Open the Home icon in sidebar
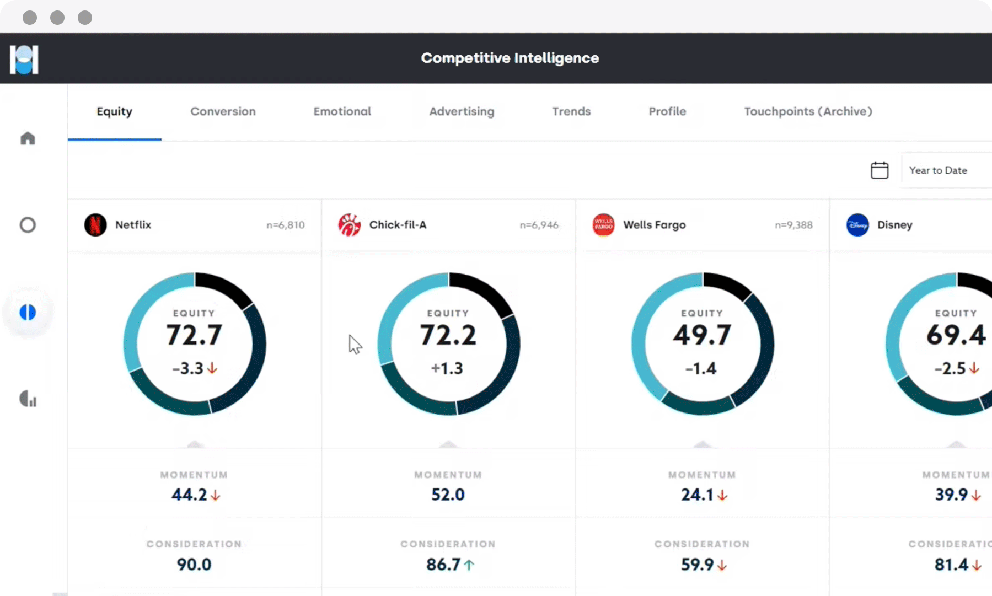 click(28, 138)
